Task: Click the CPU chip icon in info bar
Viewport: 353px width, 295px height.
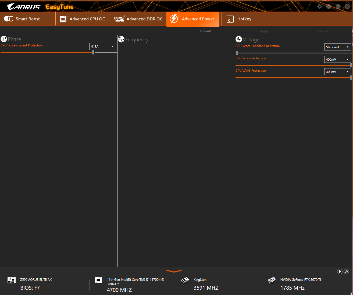Action: point(98,280)
